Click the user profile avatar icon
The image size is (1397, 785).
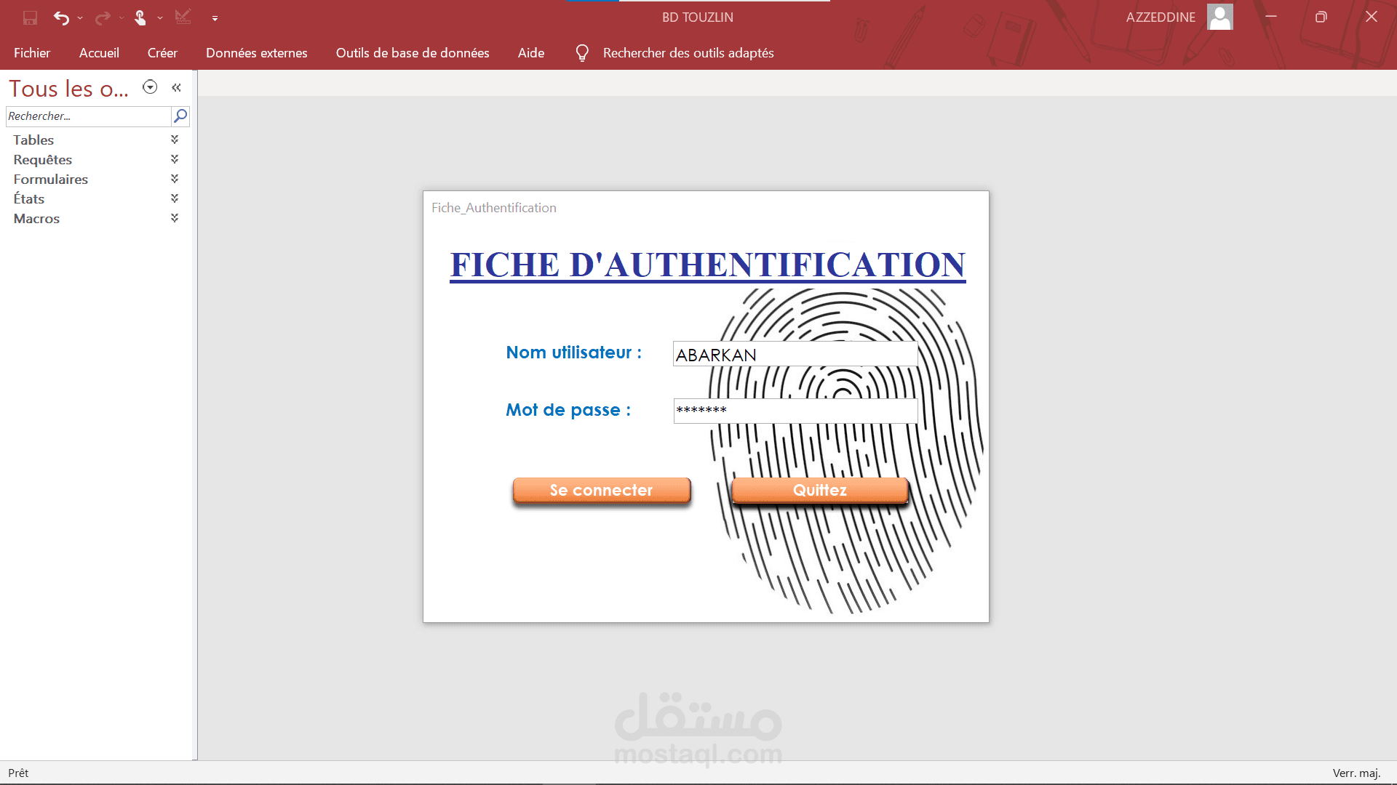[x=1220, y=17]
